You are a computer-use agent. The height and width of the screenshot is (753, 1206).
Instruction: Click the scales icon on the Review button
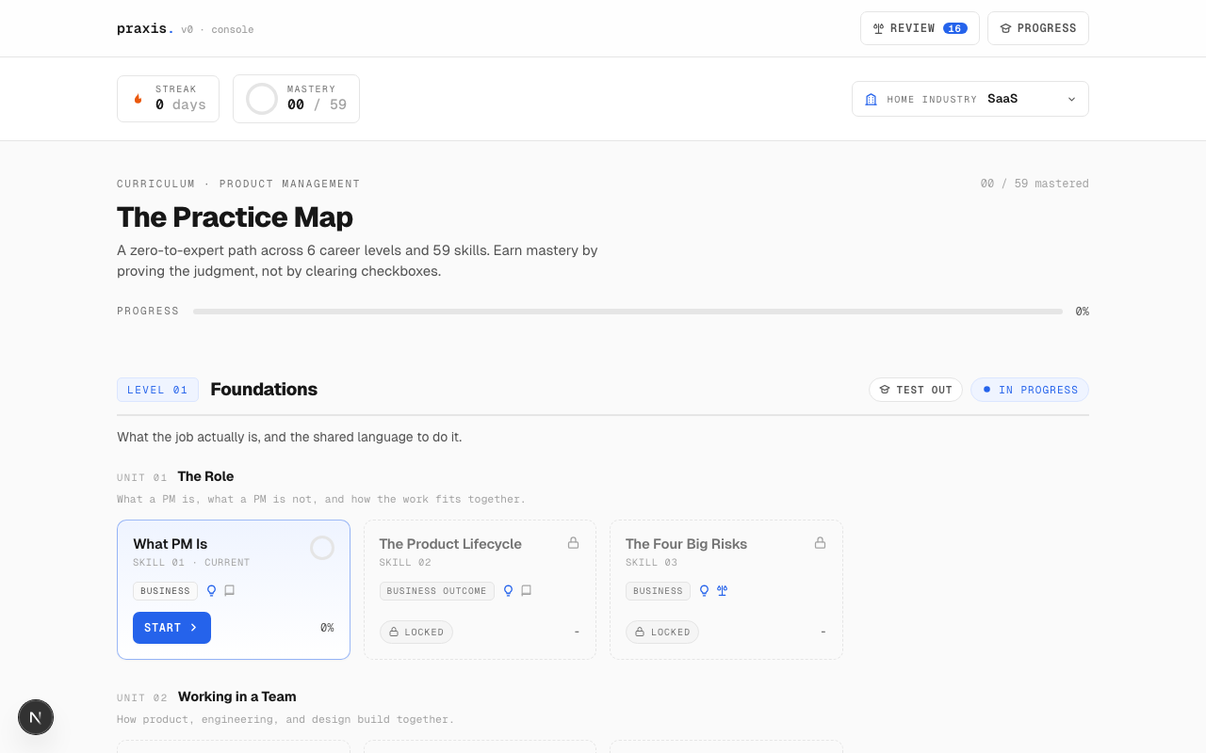tap(878, 28)
